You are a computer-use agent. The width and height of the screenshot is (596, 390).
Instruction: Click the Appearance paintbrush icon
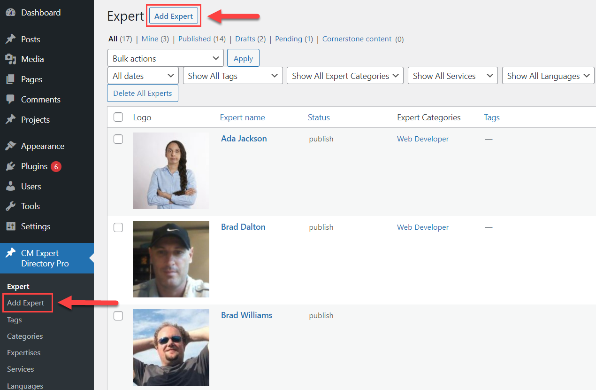[11, 146]
